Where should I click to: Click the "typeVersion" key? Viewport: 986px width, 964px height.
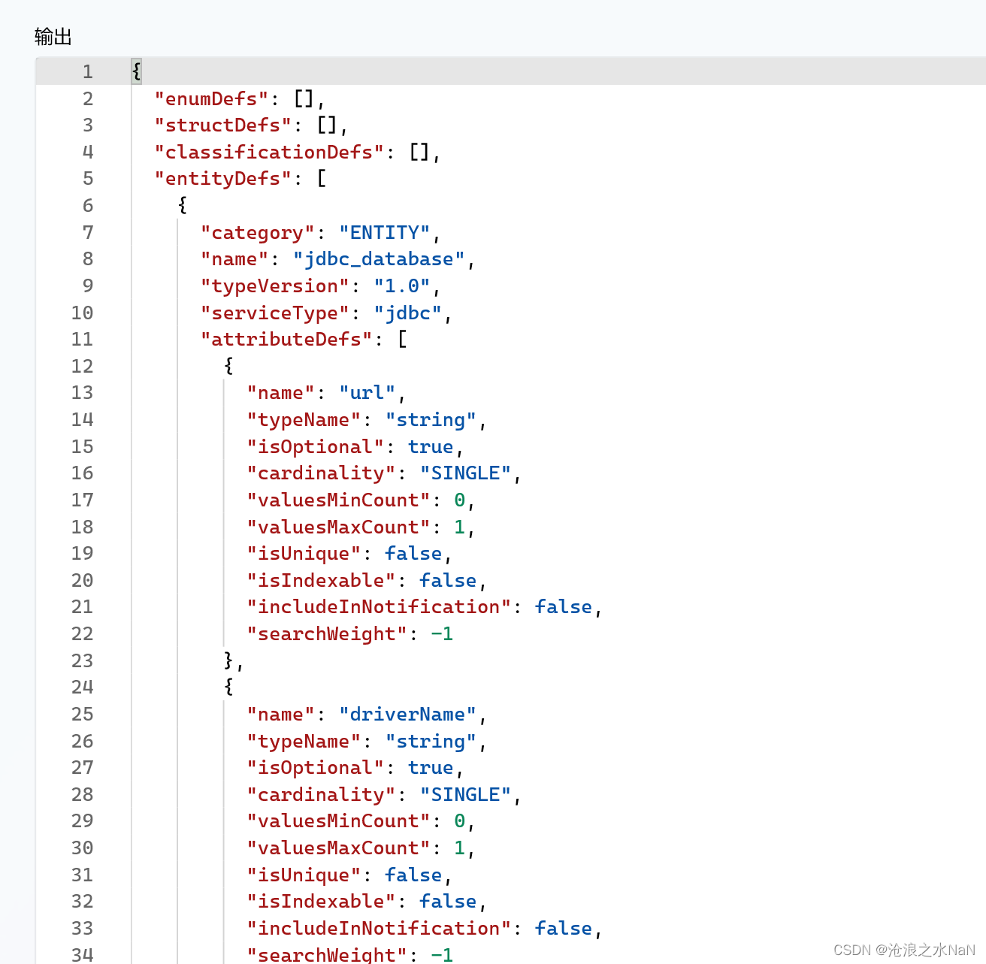(275, 286)
